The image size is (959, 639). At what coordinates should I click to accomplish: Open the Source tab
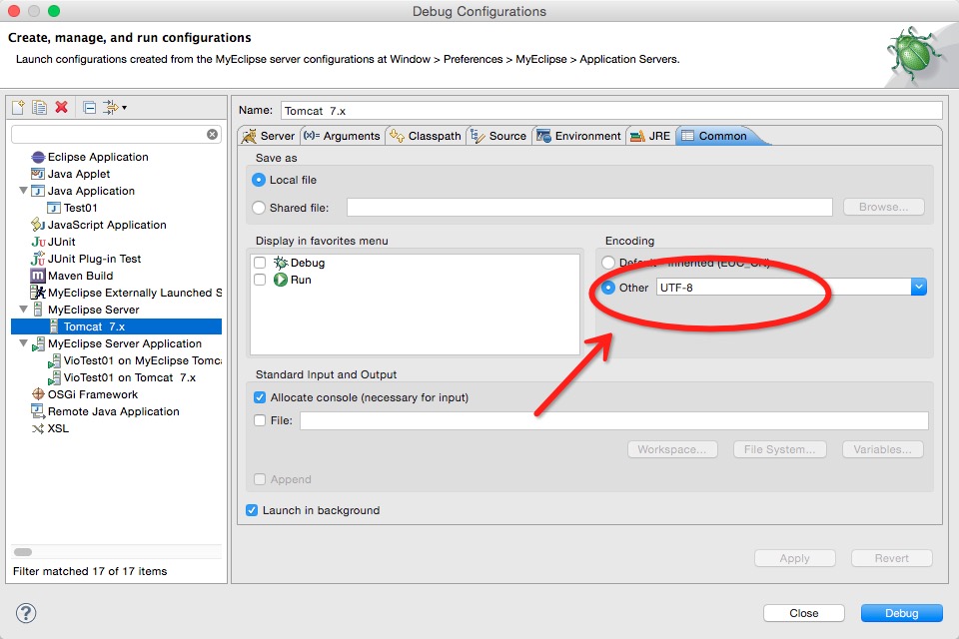[x=498, y=136]
